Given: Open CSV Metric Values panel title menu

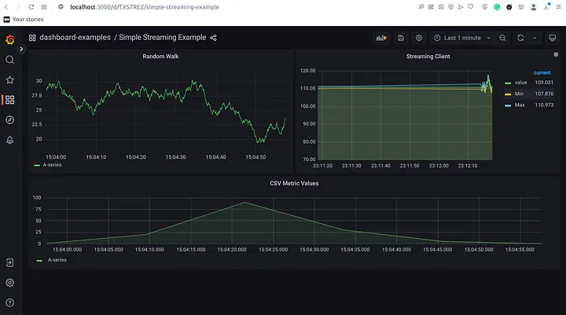Looking at the screenshot, I should 294,183.
